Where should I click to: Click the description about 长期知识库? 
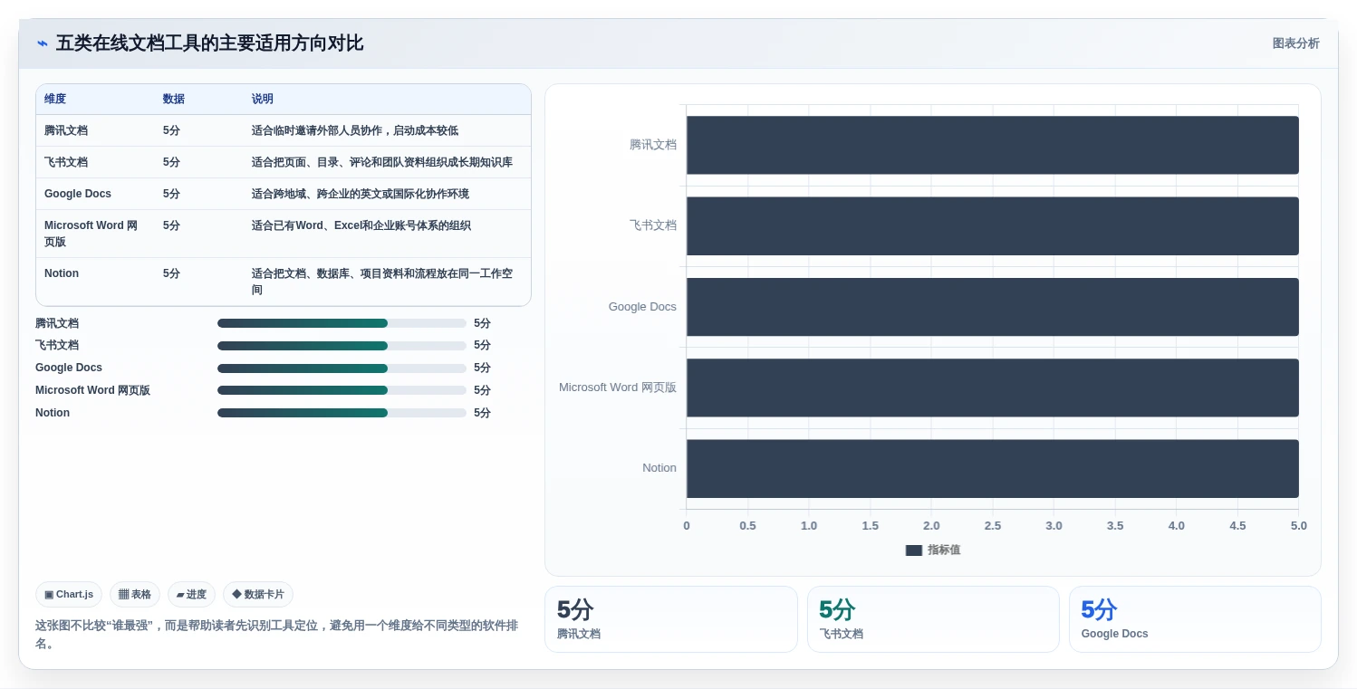click(382, 162)
